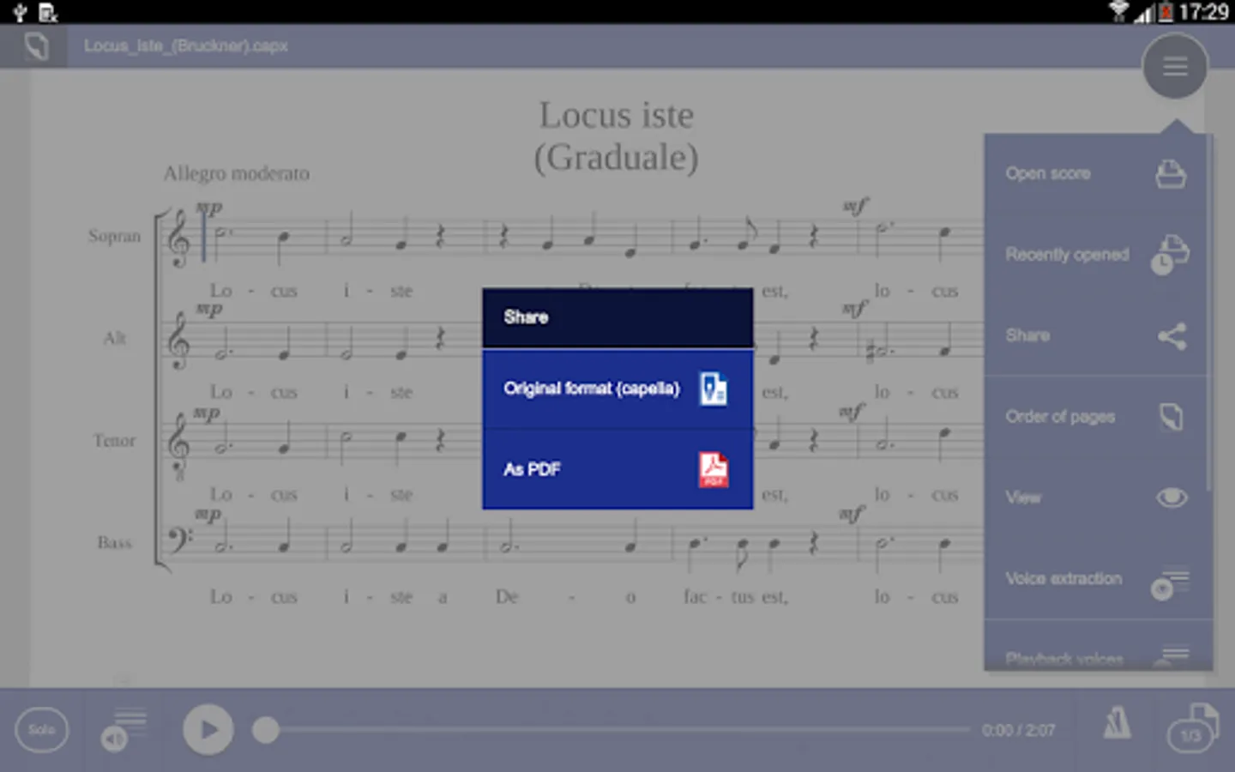Click the USB icon in status bar
Viewport: 1235px width, 772px height.
[20, 12]
